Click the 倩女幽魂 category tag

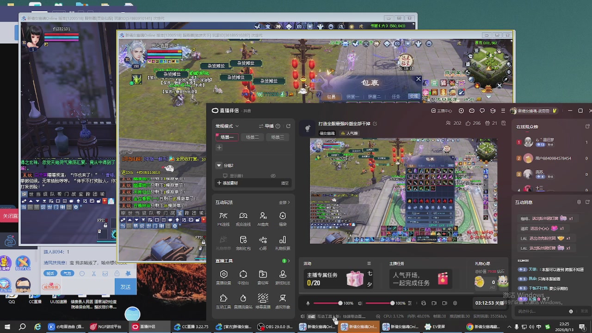[x=327, y=133]
